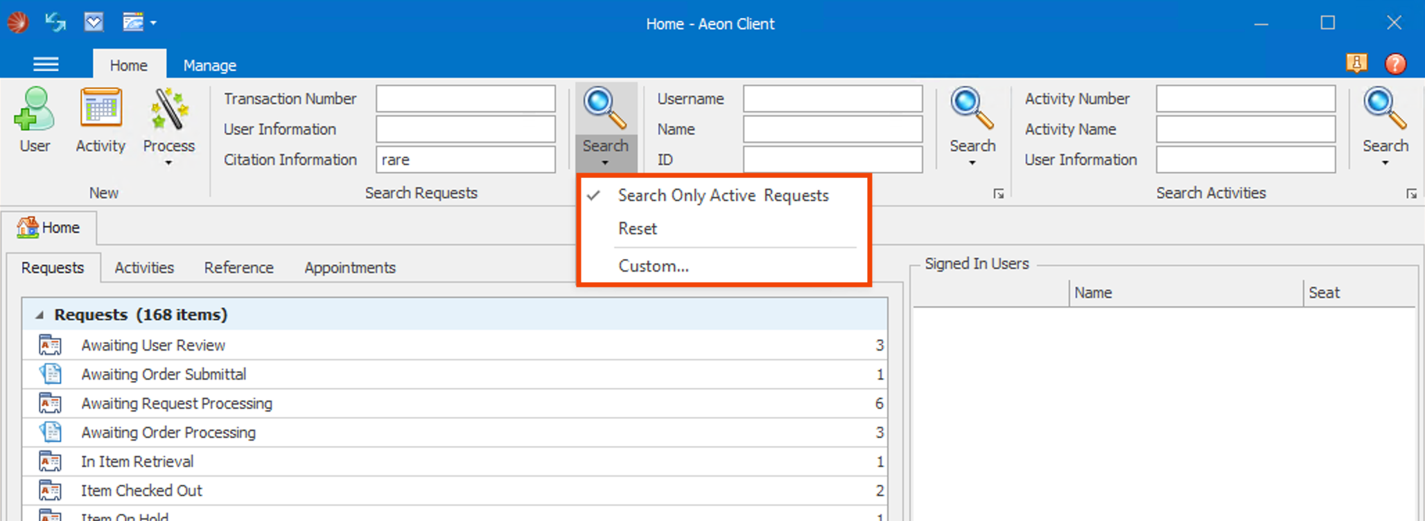
Task: Click the activities search magnifier icon
Action: pyautogui.click(x=1385, y=109)
